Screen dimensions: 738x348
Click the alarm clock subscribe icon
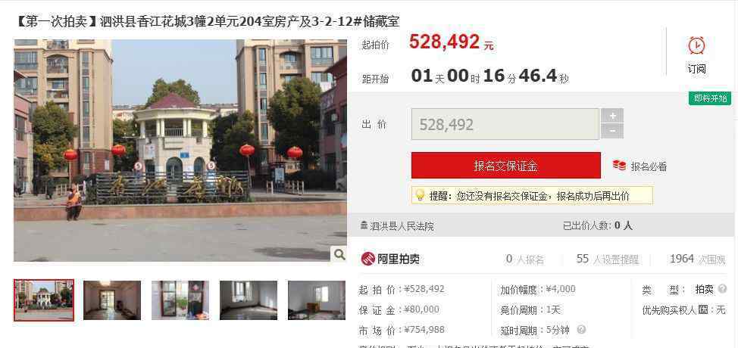tap(696, 45)
